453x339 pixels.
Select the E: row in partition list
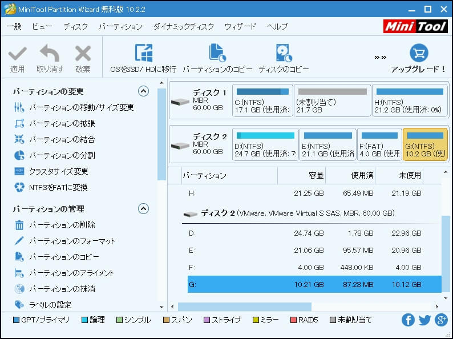(314, 251)
